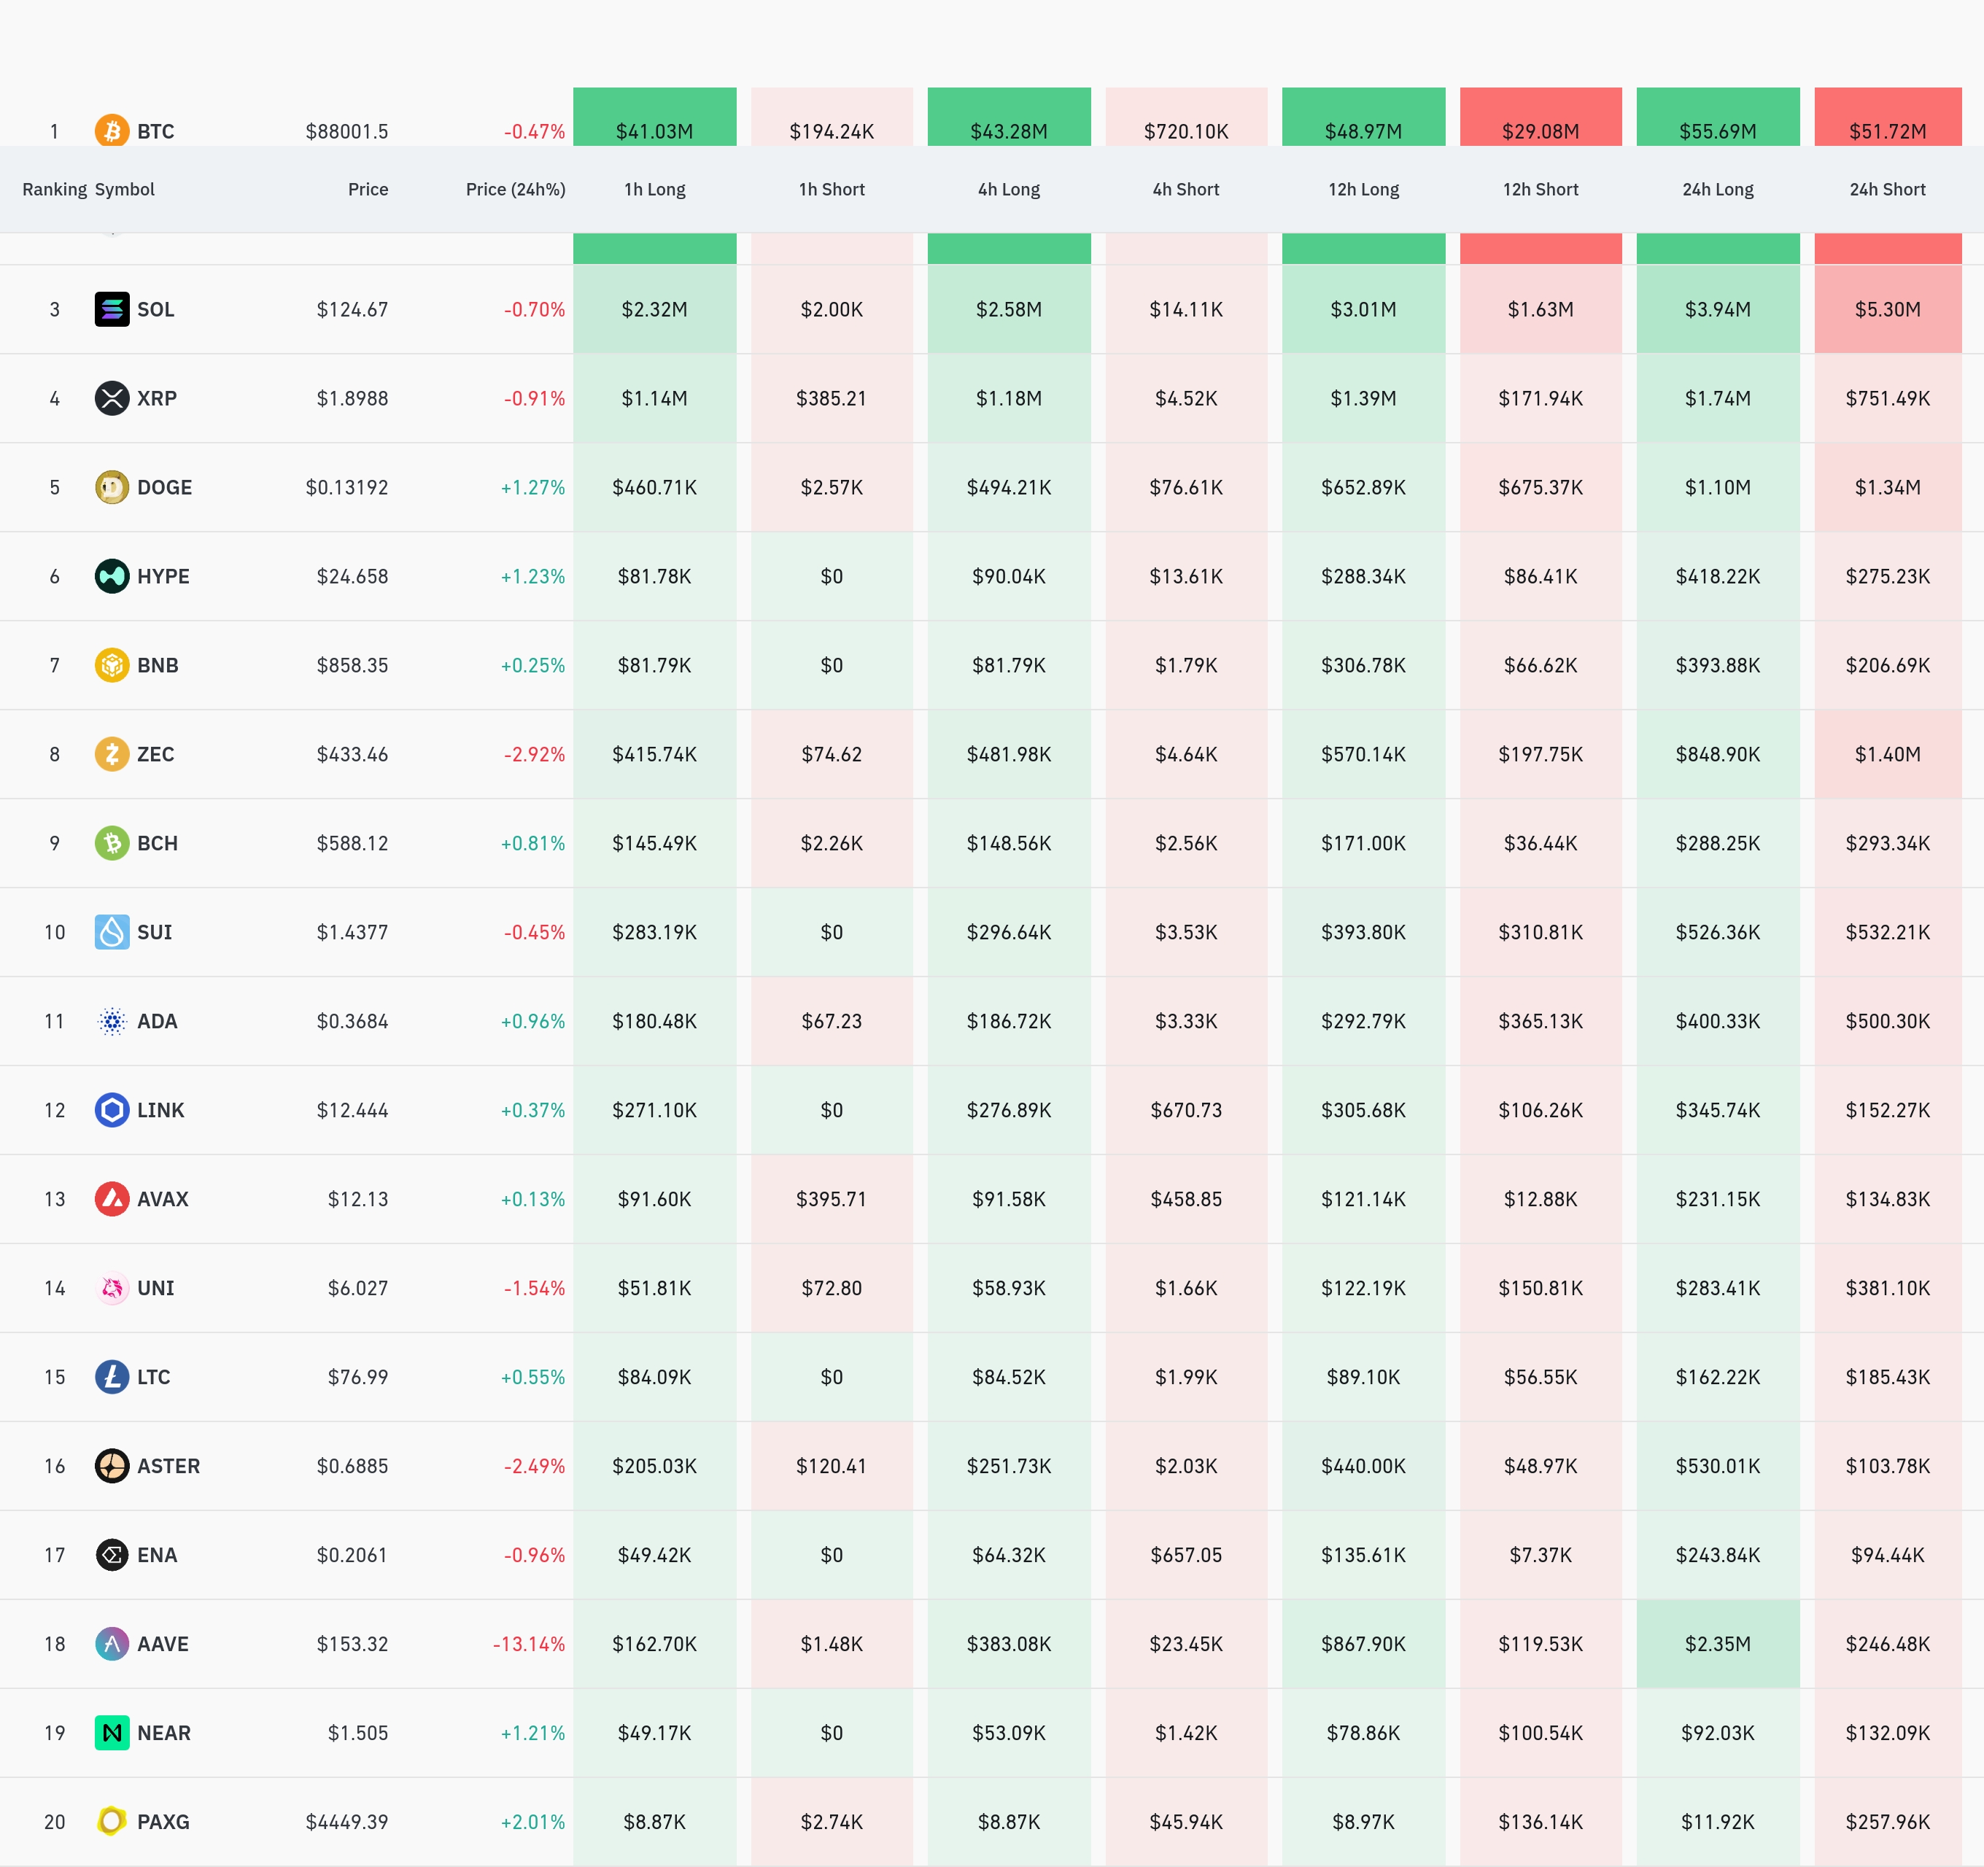1984x1867 pixels.
Task: Click the HYPE coin icon
Action: coord(112,575)
